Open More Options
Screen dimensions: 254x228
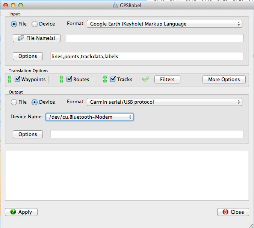[x=224, y=80]
